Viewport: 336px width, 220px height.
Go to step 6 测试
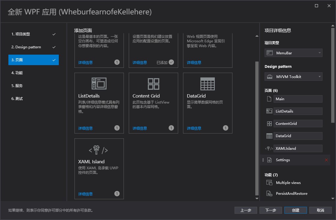tap(33, 99)
